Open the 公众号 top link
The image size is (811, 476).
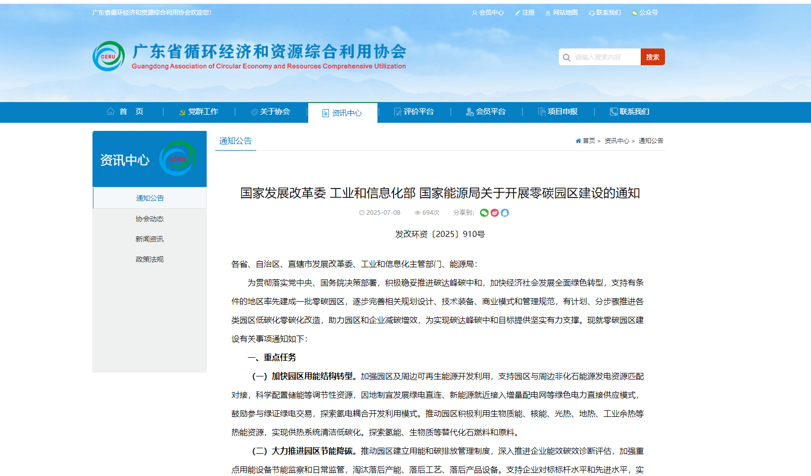649,13
